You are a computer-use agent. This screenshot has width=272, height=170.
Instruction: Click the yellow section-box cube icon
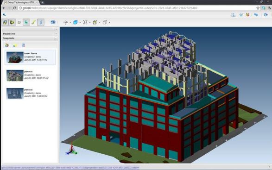[95, 22]
